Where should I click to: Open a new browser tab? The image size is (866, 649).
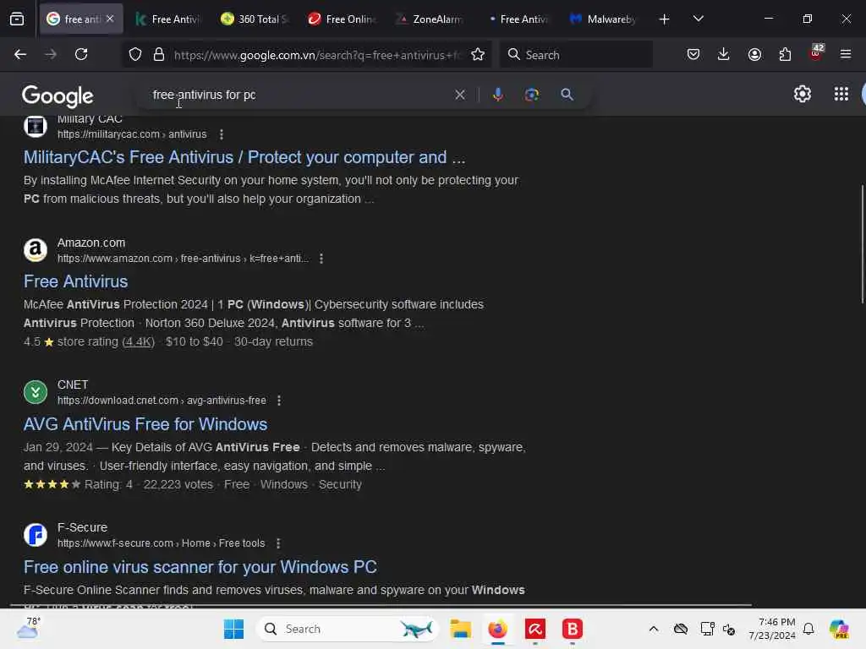coord(665,19)
